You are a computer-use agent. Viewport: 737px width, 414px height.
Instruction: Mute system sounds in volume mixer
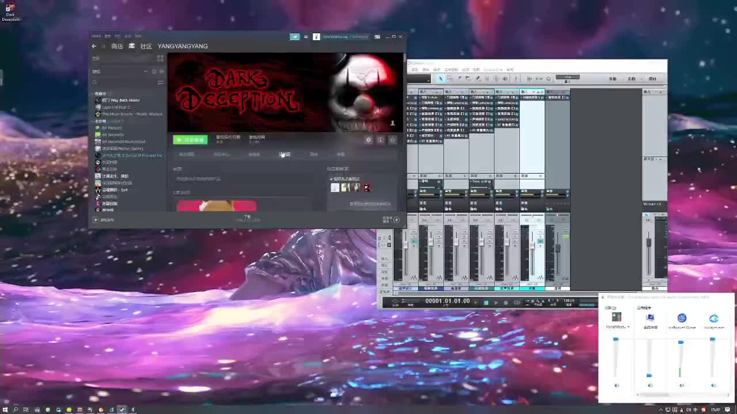(x=650, y=385)
